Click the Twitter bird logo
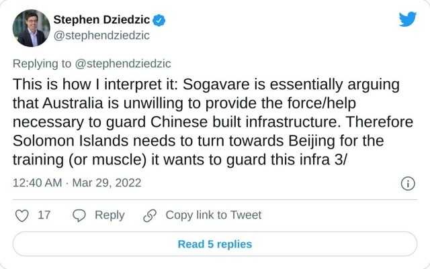Image resolution: width=430 pixels, height=269 pixels. click(407, 19)
